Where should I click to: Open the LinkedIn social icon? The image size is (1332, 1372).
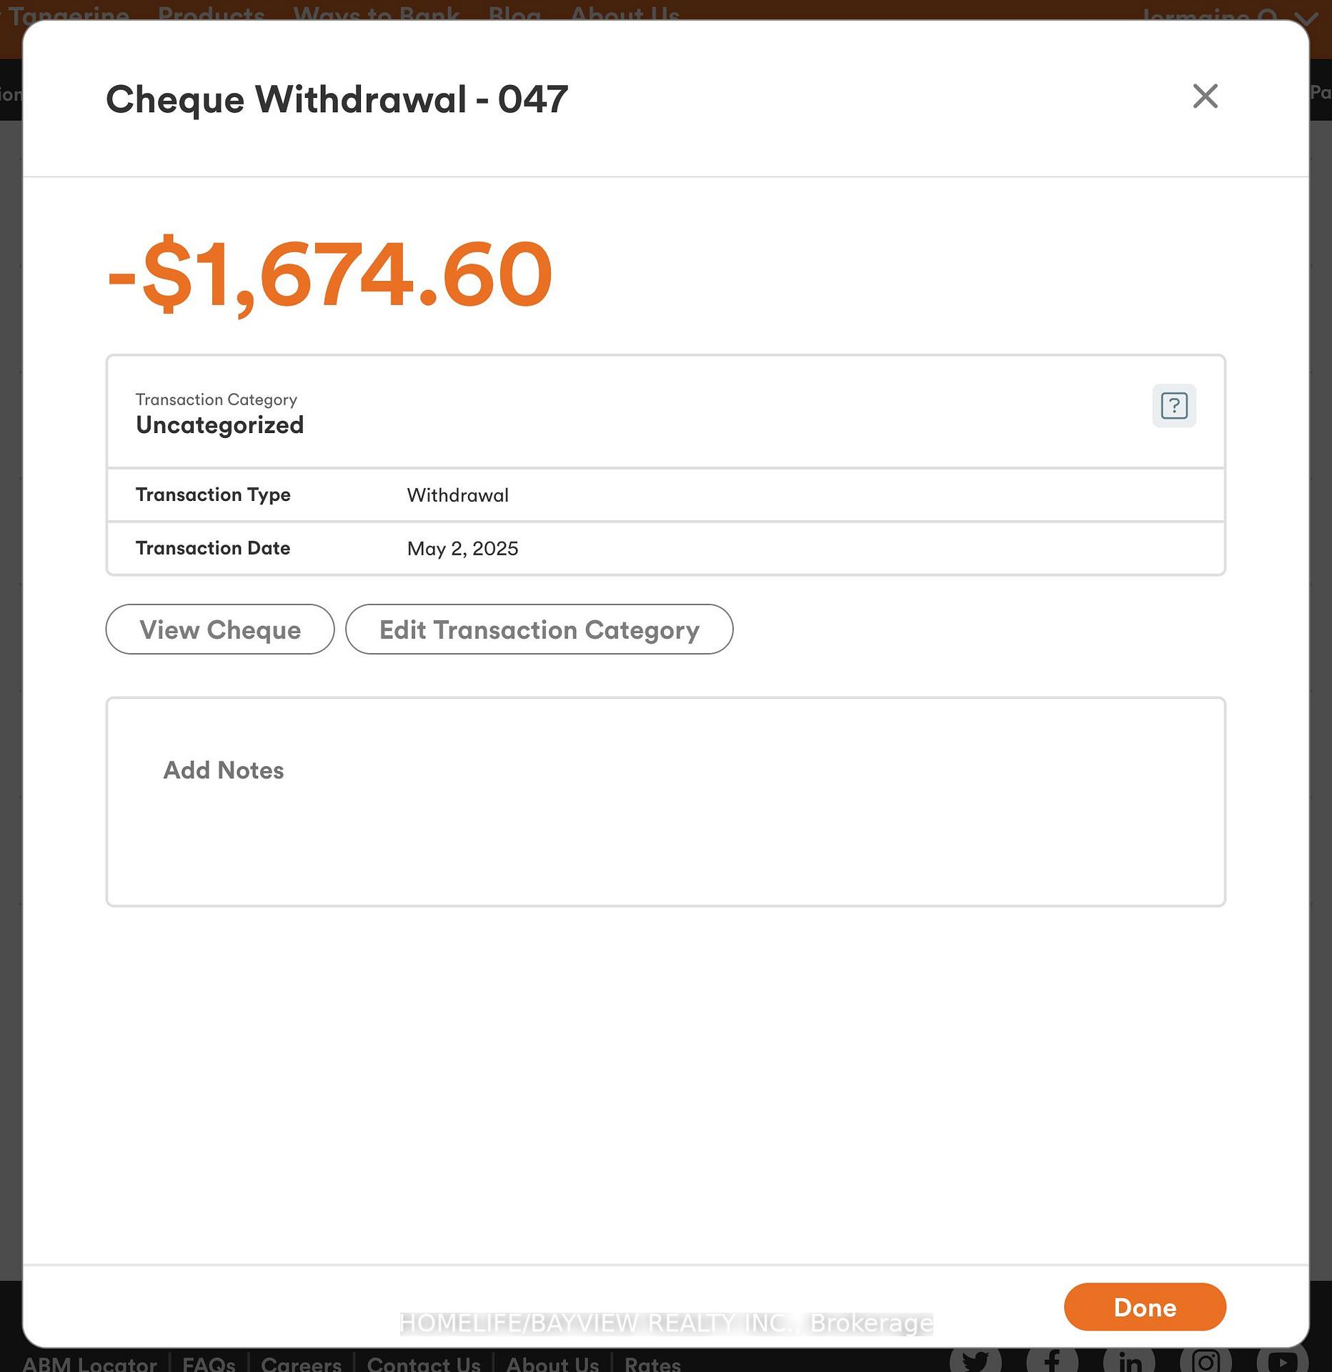[x=1129, y=1360]
